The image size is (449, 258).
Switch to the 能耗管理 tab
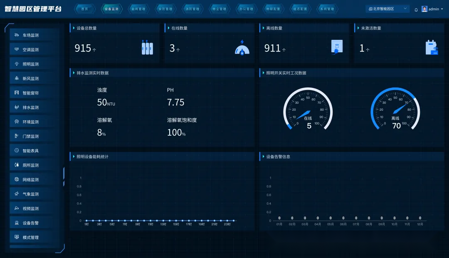pyautogui.click(x=138, y=9)
